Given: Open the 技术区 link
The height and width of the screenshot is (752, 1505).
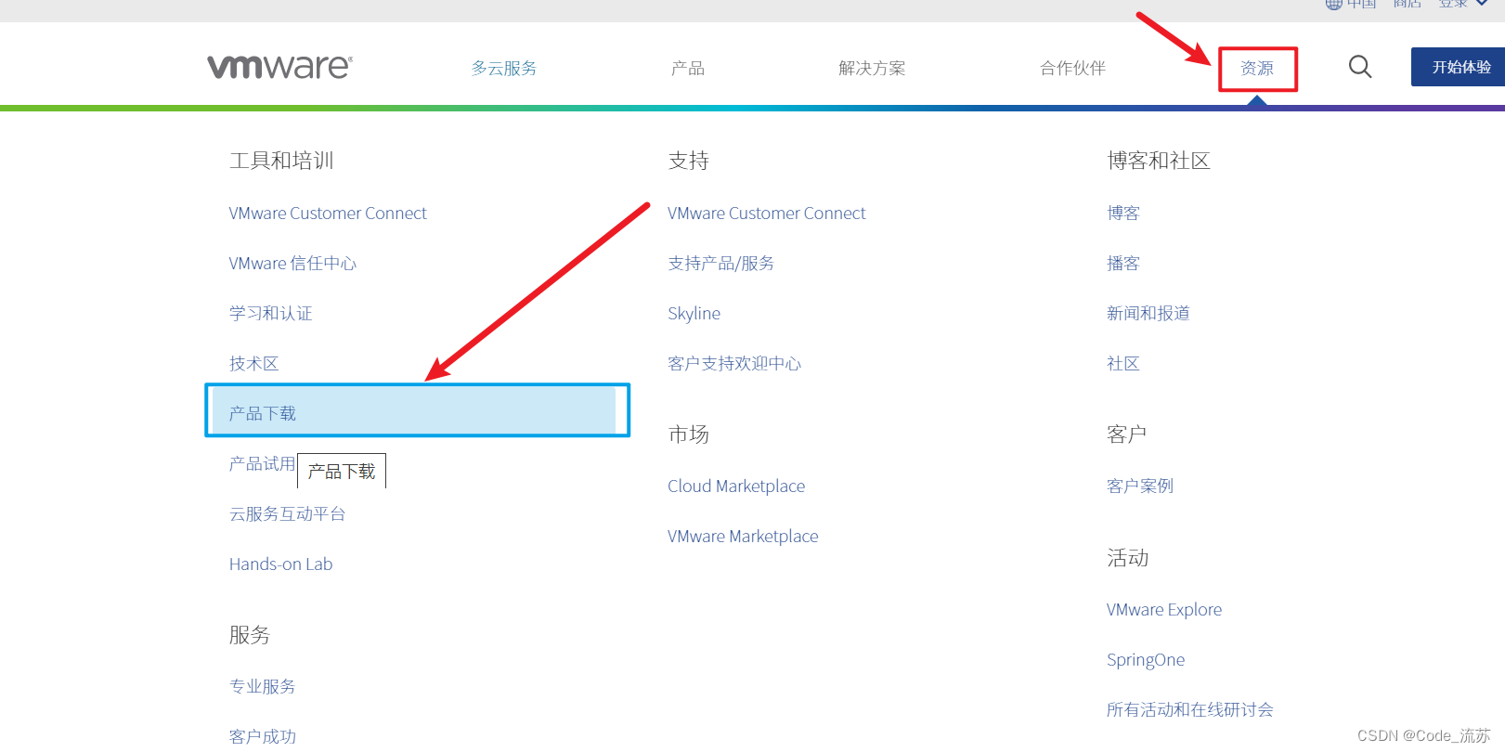Looking at the screenshot, I should [254, 364].
